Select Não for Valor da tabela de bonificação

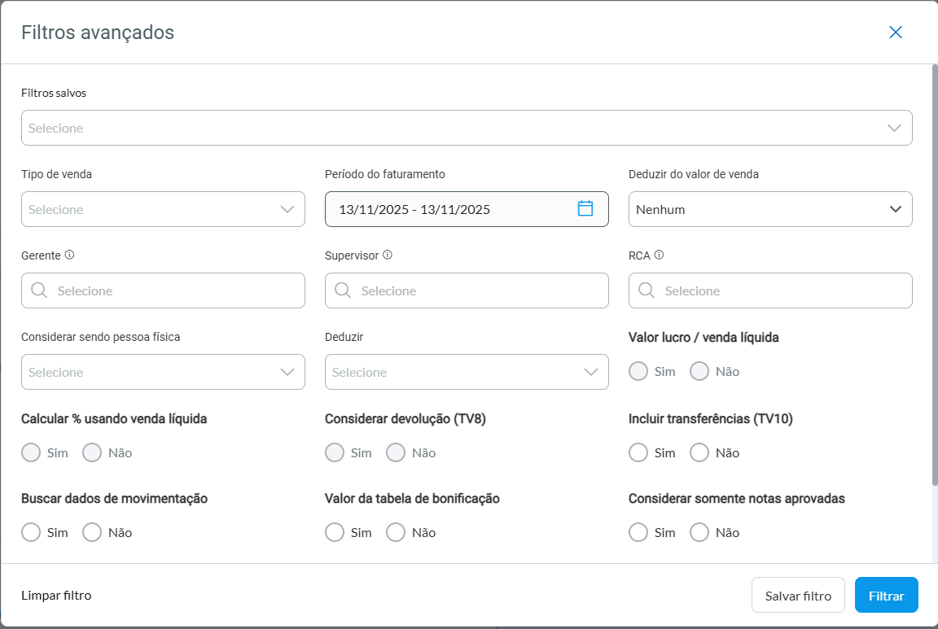396,532
